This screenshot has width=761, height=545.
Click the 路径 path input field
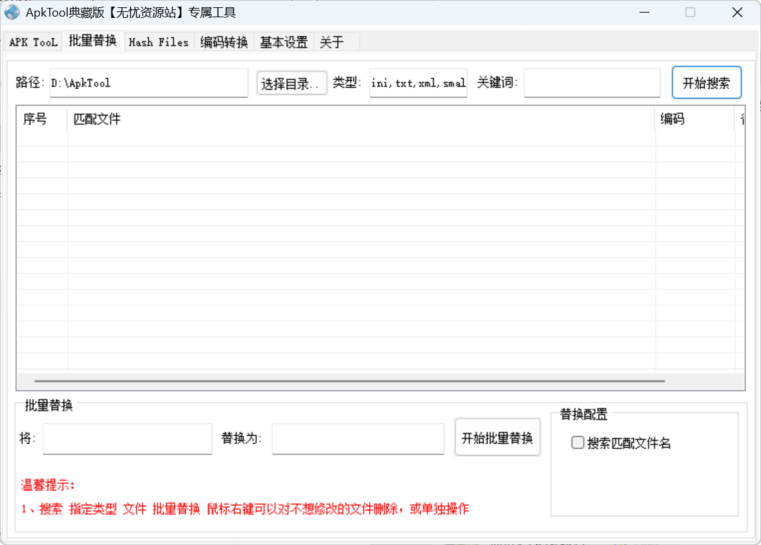(x=149, y=83)
